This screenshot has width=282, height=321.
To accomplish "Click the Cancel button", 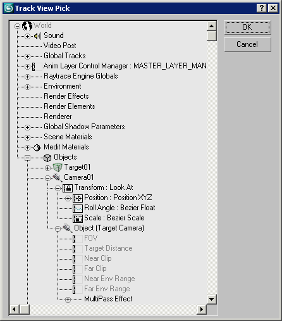I will [247, 44].
